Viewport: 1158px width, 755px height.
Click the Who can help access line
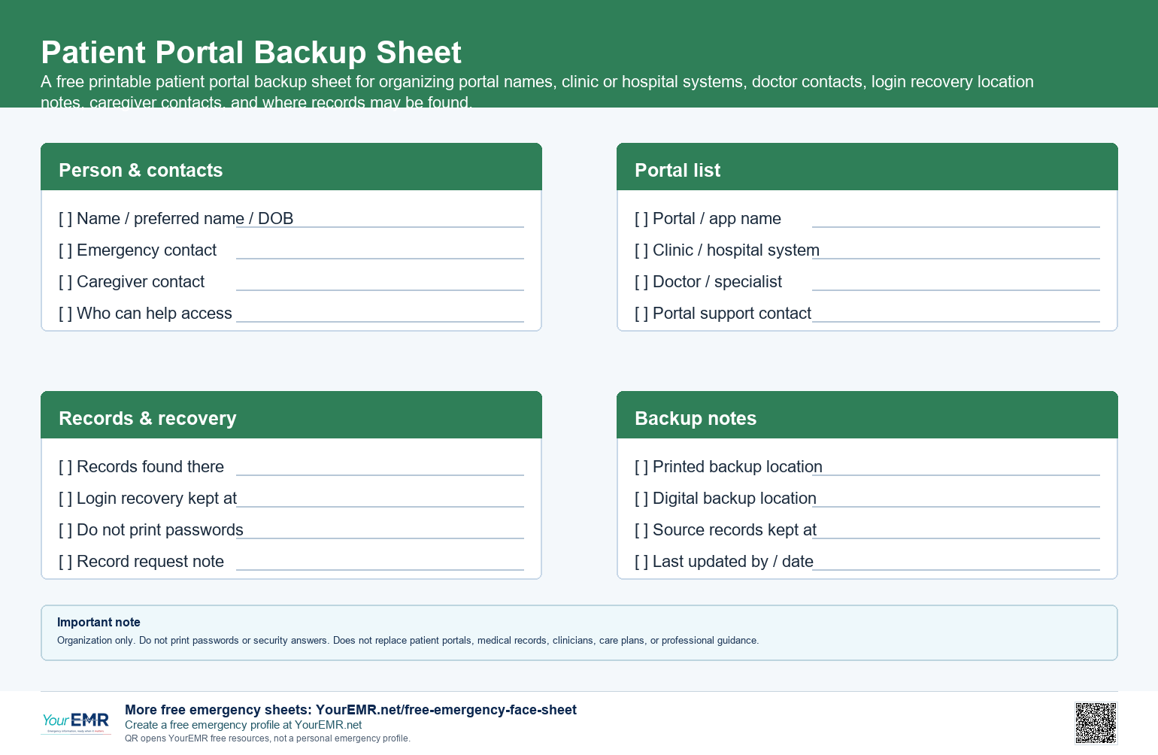point(380,321)
